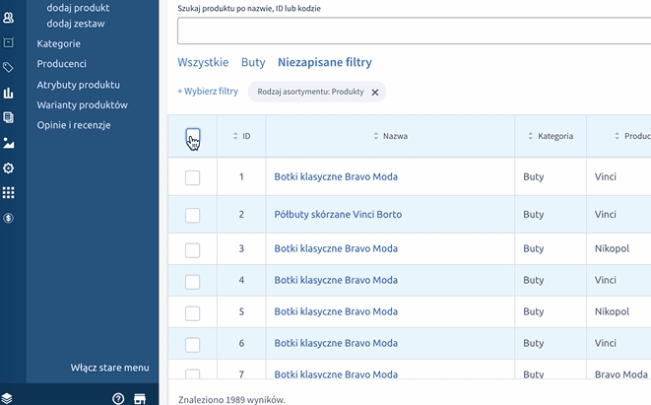Switch to the Wszystkie tab
651x405 pixels.
pos(202,62)
